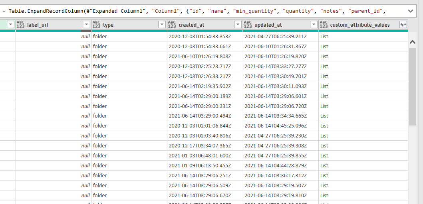Screen dimensions: 423x204
Task: Select cell updated_at 2021-06-14T04:44:28.879Z
Action: click(x=281, y=165)
